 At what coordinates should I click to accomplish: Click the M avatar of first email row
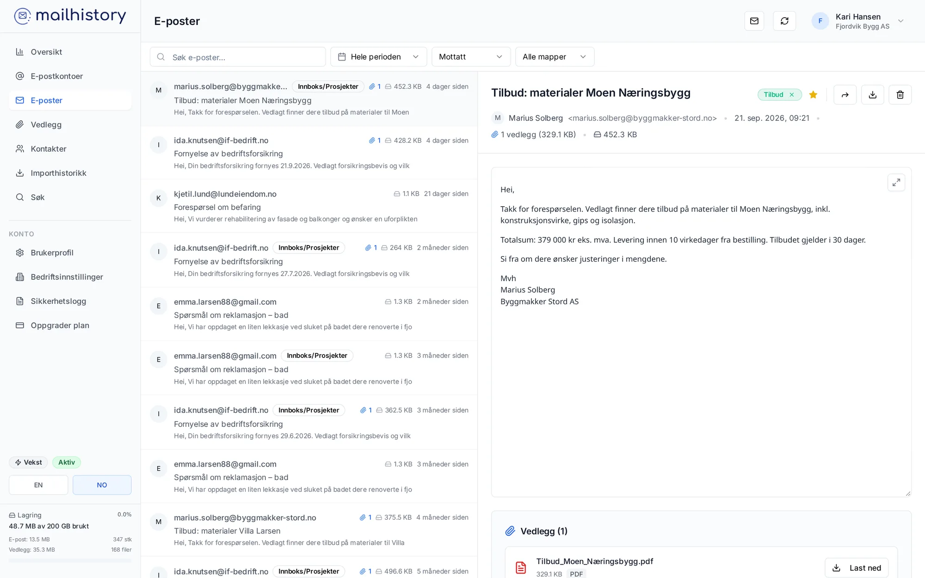[159, 90]
